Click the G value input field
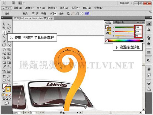 [138, 31]
